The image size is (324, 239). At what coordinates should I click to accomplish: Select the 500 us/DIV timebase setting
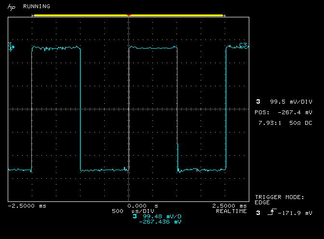click(x=133, y=211)
